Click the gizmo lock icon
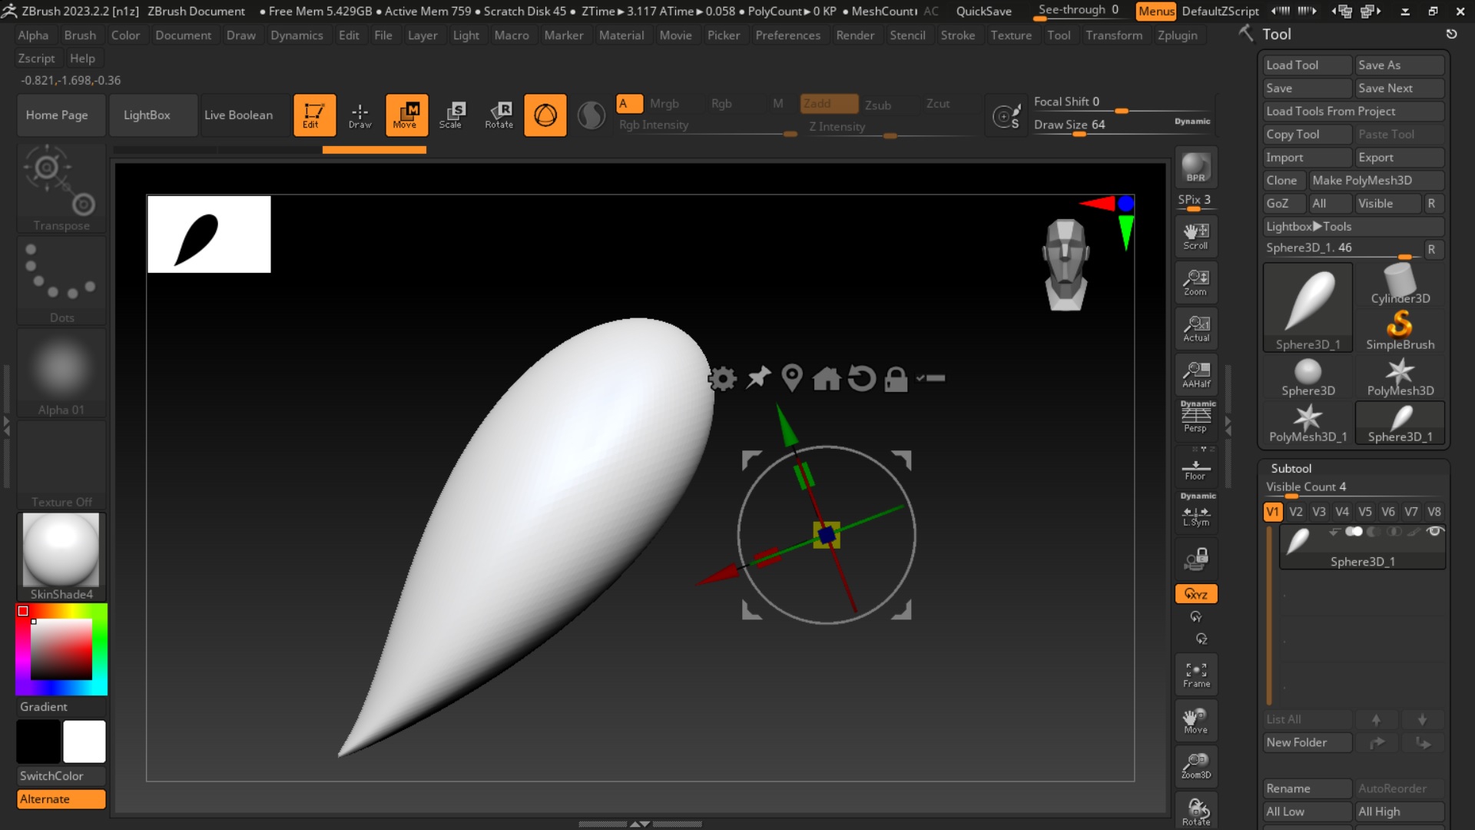 tap(896, 379)
